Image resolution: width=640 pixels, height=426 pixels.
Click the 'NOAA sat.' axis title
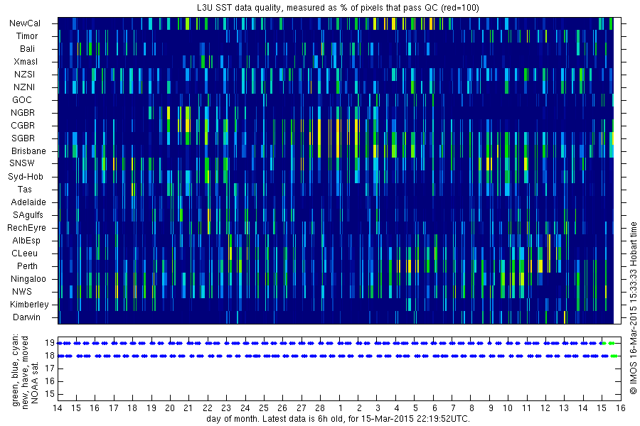pos(34,382)
